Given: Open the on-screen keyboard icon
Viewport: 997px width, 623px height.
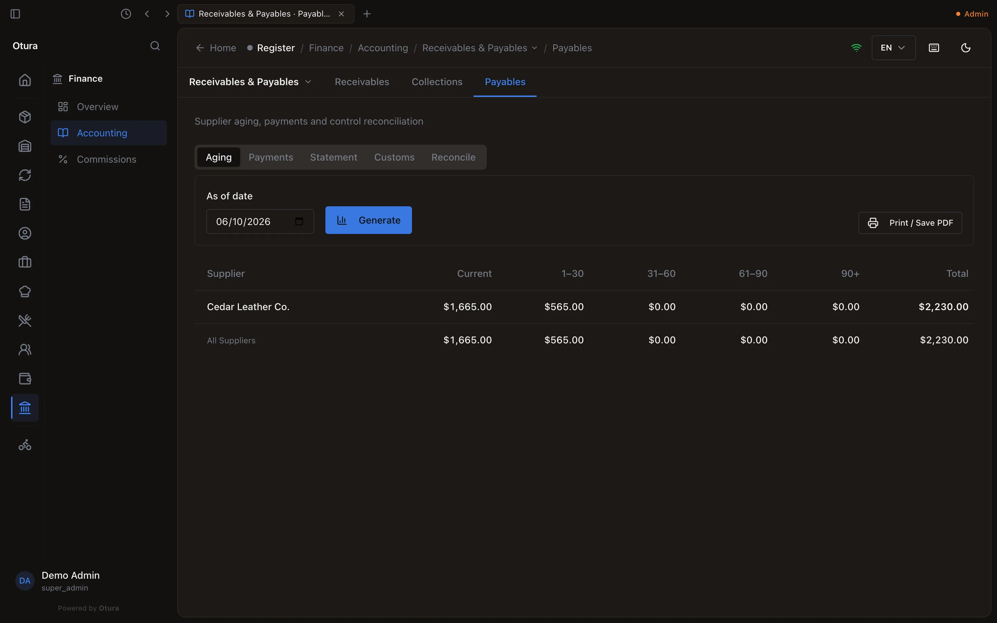Looking at the screenshot, I should pos(934,48).
